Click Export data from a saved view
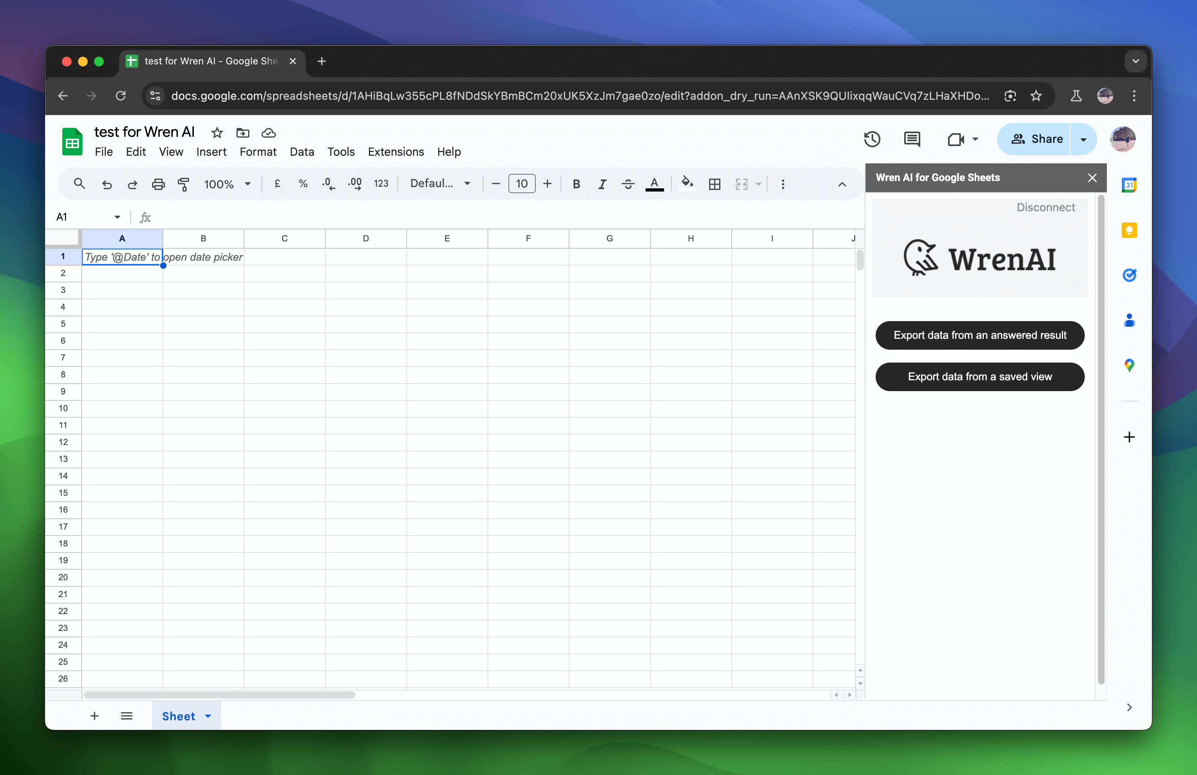Screen dimensions: 1197x775 pyautogui.click(x=980, y=376)
